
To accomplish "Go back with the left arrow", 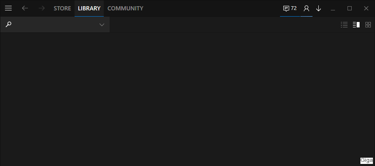I will point(25,8).
